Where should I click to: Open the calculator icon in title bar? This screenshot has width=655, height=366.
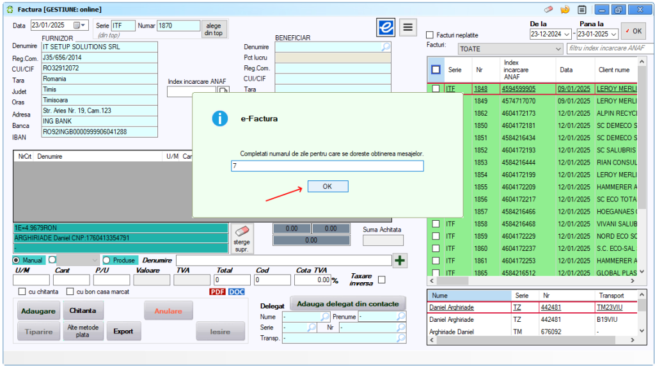pyautogui.click(x=581, y=9)
